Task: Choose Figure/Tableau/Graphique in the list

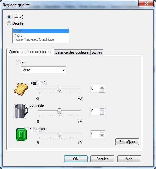Action: pos(41,39)
